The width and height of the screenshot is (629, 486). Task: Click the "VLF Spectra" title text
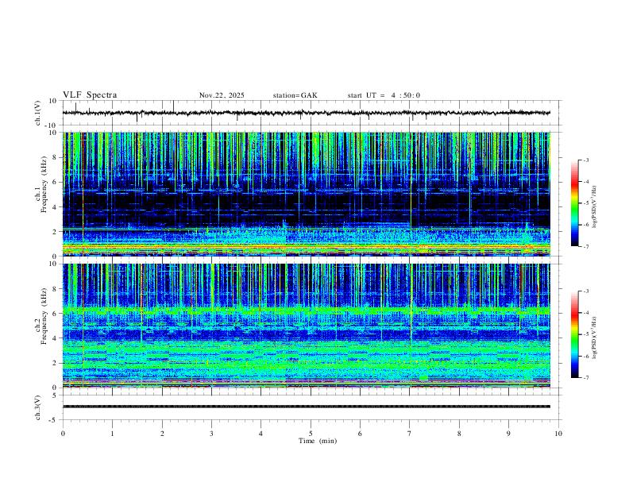coord(90,95)
